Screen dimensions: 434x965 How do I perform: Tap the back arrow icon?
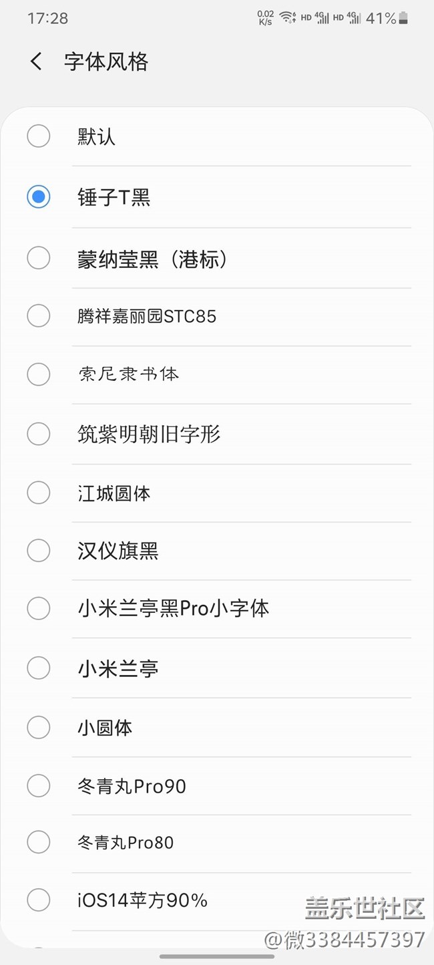pyautogui.click(x=36, y=62)
